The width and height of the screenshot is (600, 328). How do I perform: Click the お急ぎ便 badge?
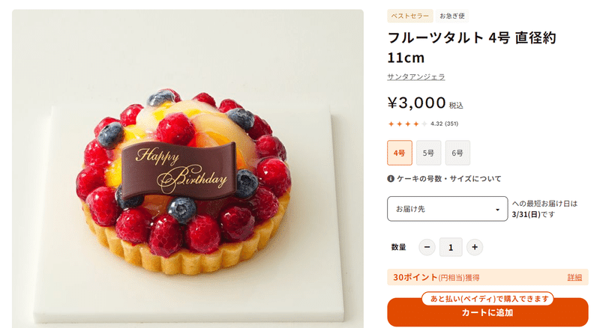pos(452,16)
